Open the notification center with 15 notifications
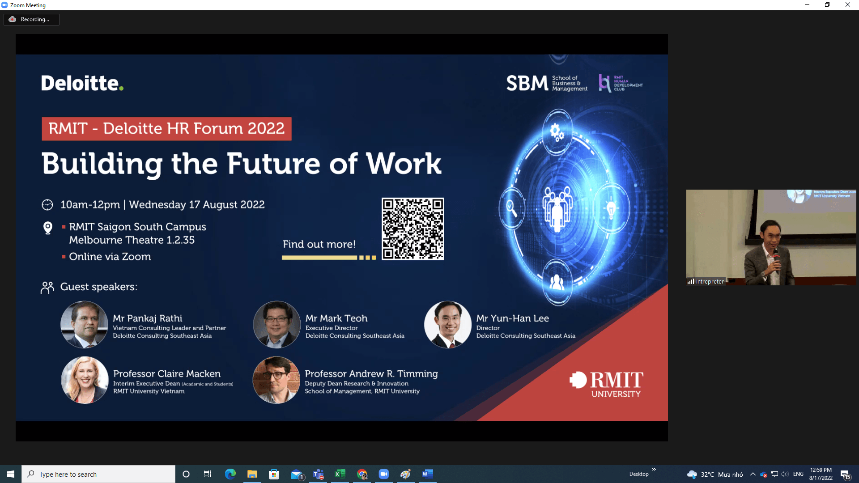The image size is (859, 483). pos(845,475)
